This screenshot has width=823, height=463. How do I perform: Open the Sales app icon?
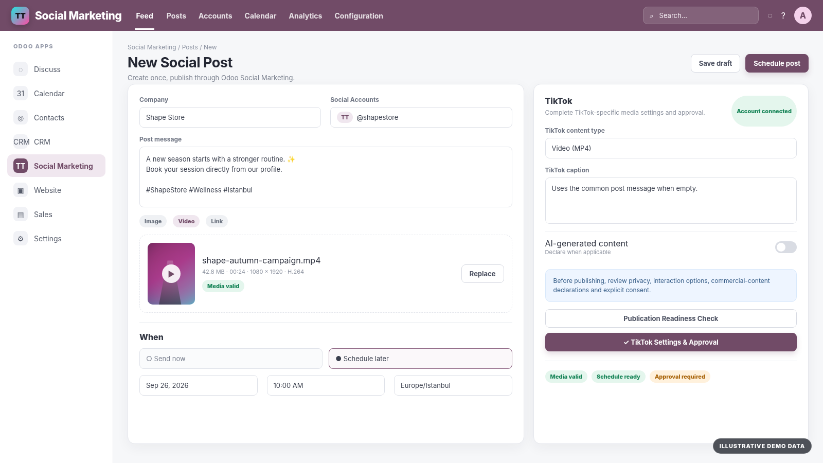pos(21,215)
